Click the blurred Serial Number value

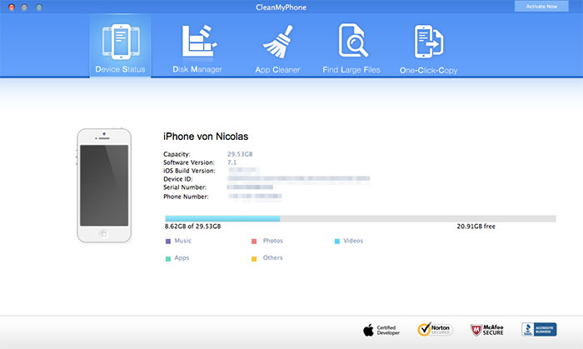250,187
